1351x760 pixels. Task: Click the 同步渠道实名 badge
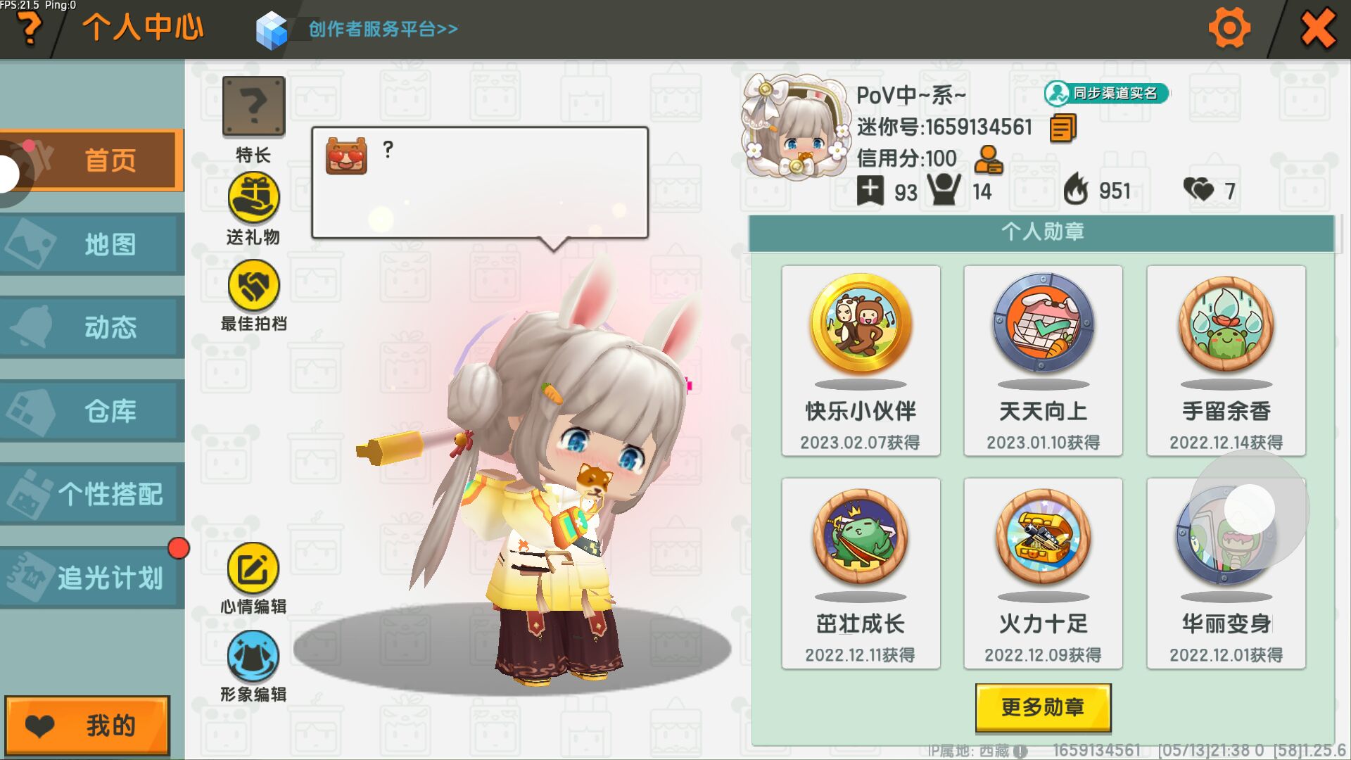[1106, 93]
